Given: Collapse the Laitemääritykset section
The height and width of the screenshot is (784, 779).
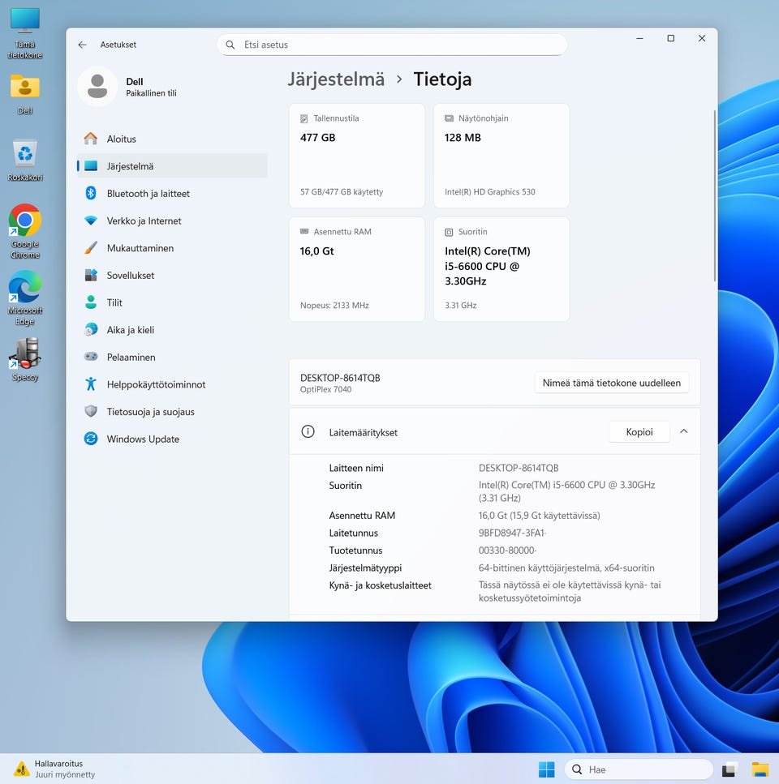Looking at the screenshot, I should [x=683, y=431].
